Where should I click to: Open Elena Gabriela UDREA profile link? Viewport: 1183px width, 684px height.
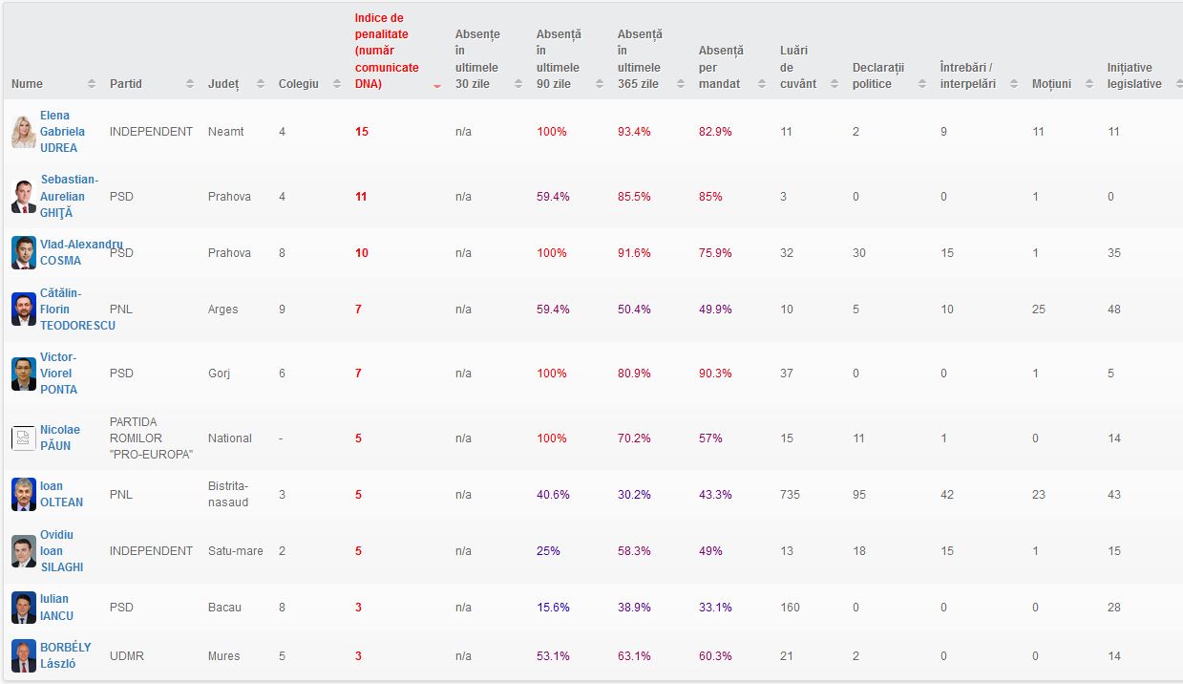(62, 132)
